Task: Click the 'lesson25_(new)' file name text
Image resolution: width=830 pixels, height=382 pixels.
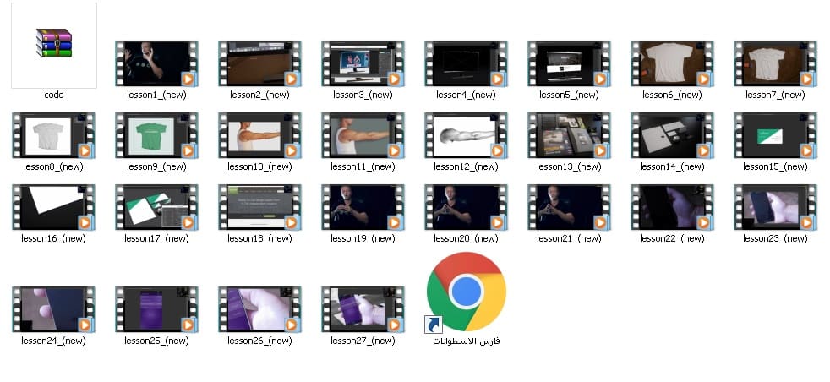Action: (x=156, y=341)
